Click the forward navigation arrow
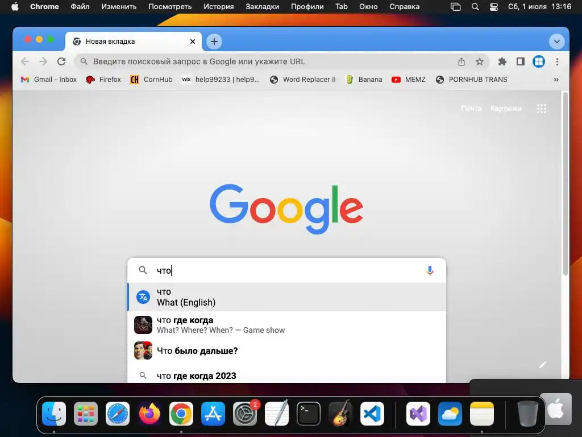The width and height of the screenshot is (582, 437). click(43, 61)
